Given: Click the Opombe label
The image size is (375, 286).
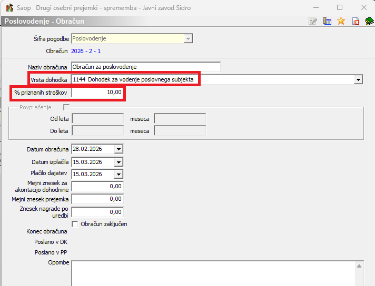Looking at the screenshot, I should pos(58,262).
